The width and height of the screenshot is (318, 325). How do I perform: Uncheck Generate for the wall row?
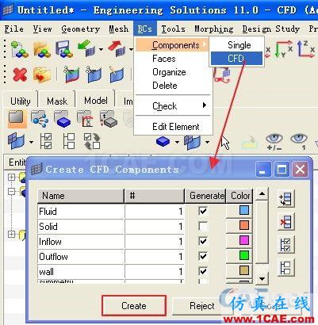[203, 271]
